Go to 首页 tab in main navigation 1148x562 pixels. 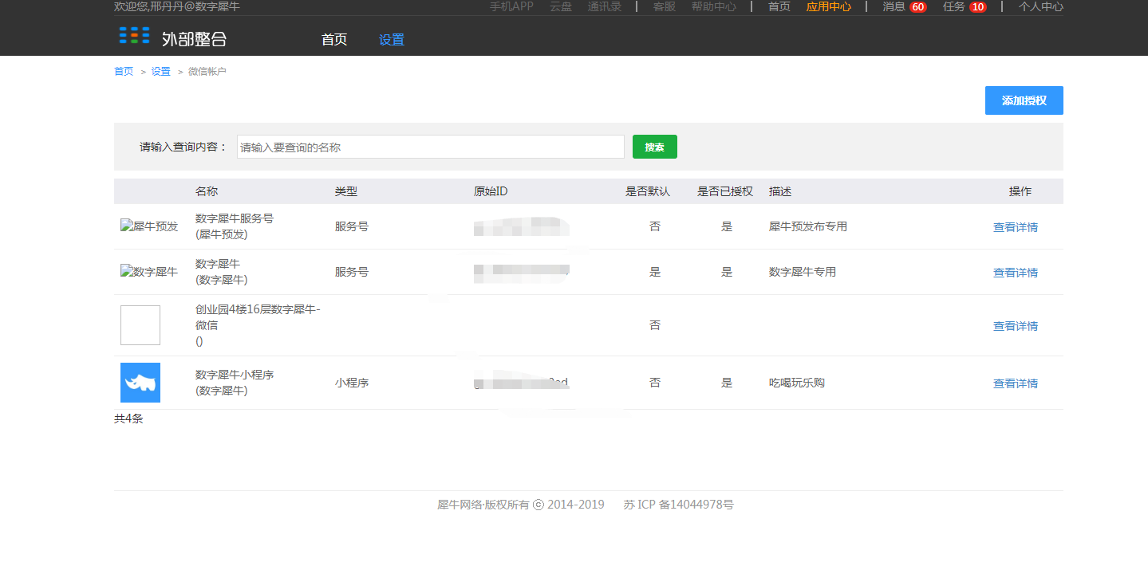334,40
